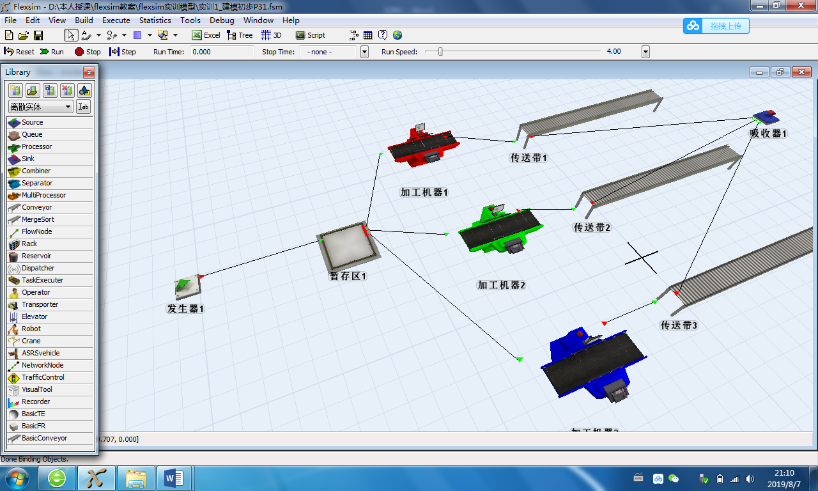
Task: Select the Processor object in Library
Action: click(x=36, y=146)
